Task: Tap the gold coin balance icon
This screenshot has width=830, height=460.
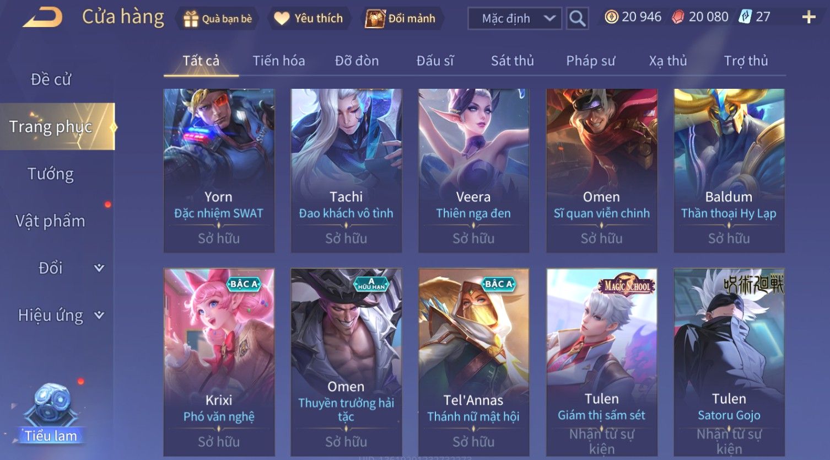Action: [x=611, y=17]
